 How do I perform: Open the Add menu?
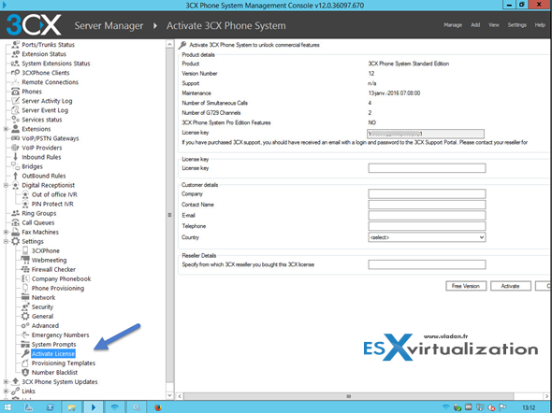tap(475, 25)
